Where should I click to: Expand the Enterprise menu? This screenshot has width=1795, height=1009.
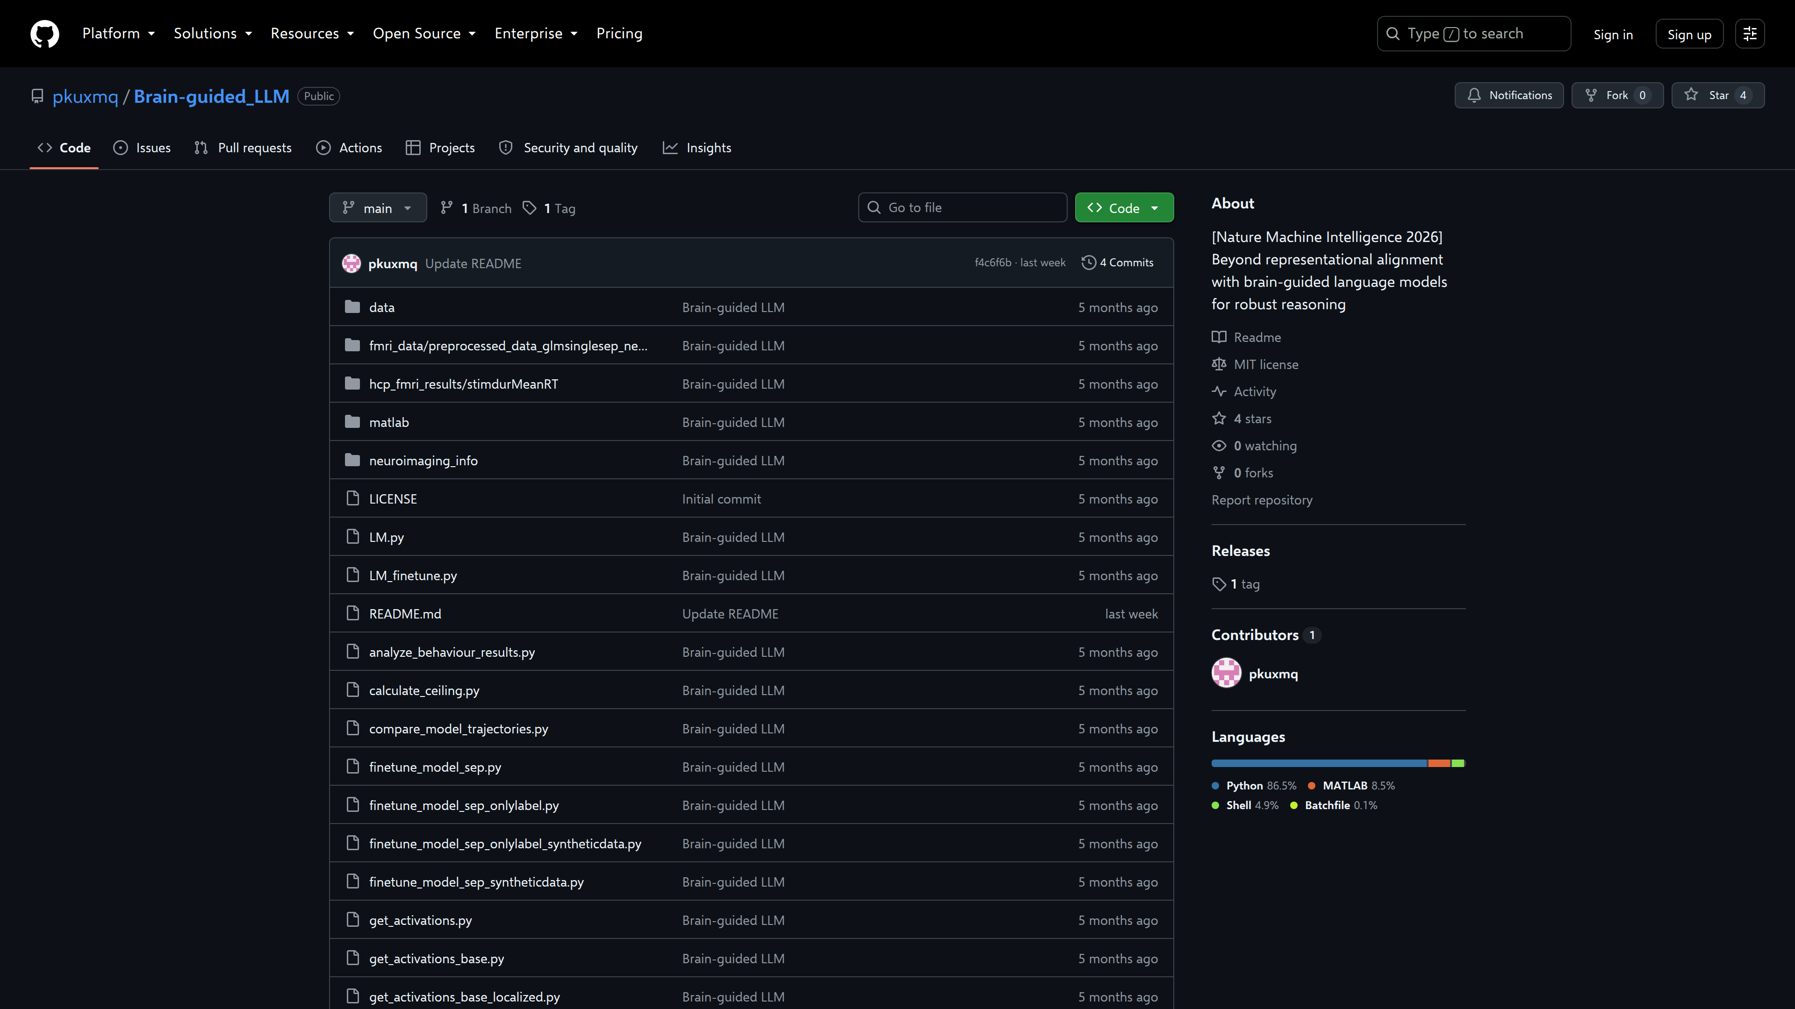(x=536, y=34)
